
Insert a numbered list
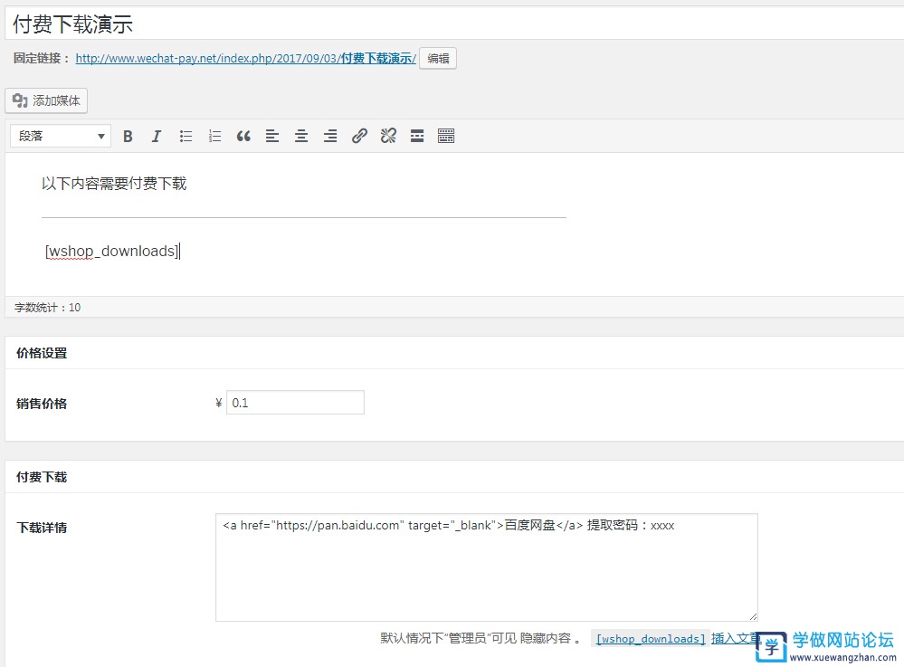[214, 136]
